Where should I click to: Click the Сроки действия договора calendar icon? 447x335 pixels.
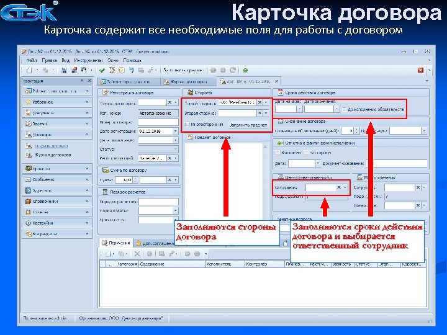point(280,92)
